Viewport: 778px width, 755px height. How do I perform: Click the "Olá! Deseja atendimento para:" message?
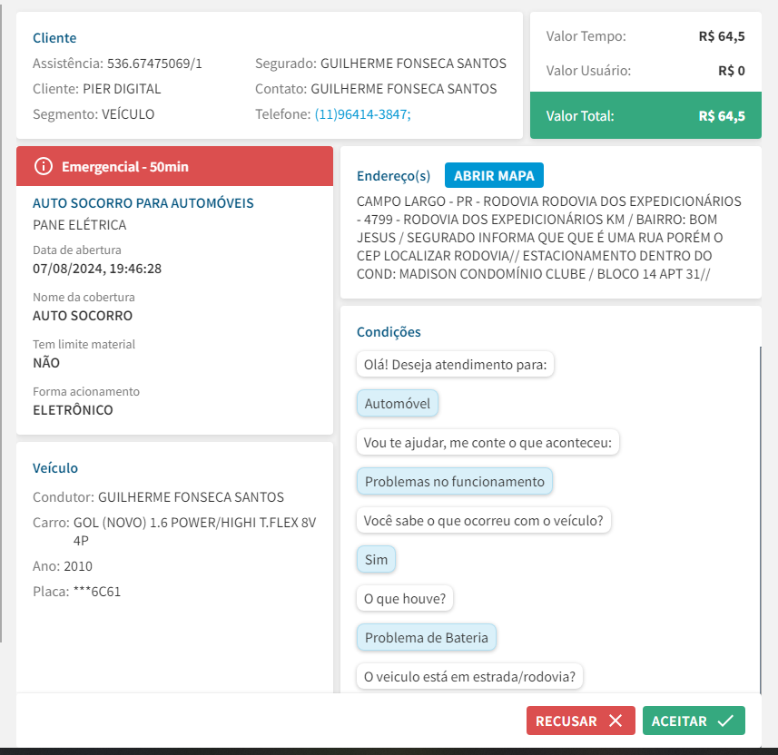pos(456,365)
